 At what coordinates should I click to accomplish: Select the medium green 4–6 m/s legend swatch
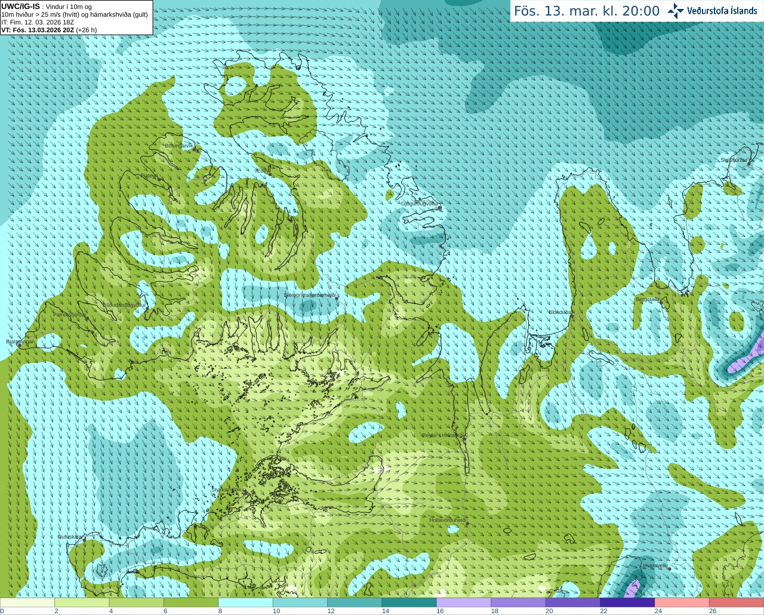tap(137, 602)
